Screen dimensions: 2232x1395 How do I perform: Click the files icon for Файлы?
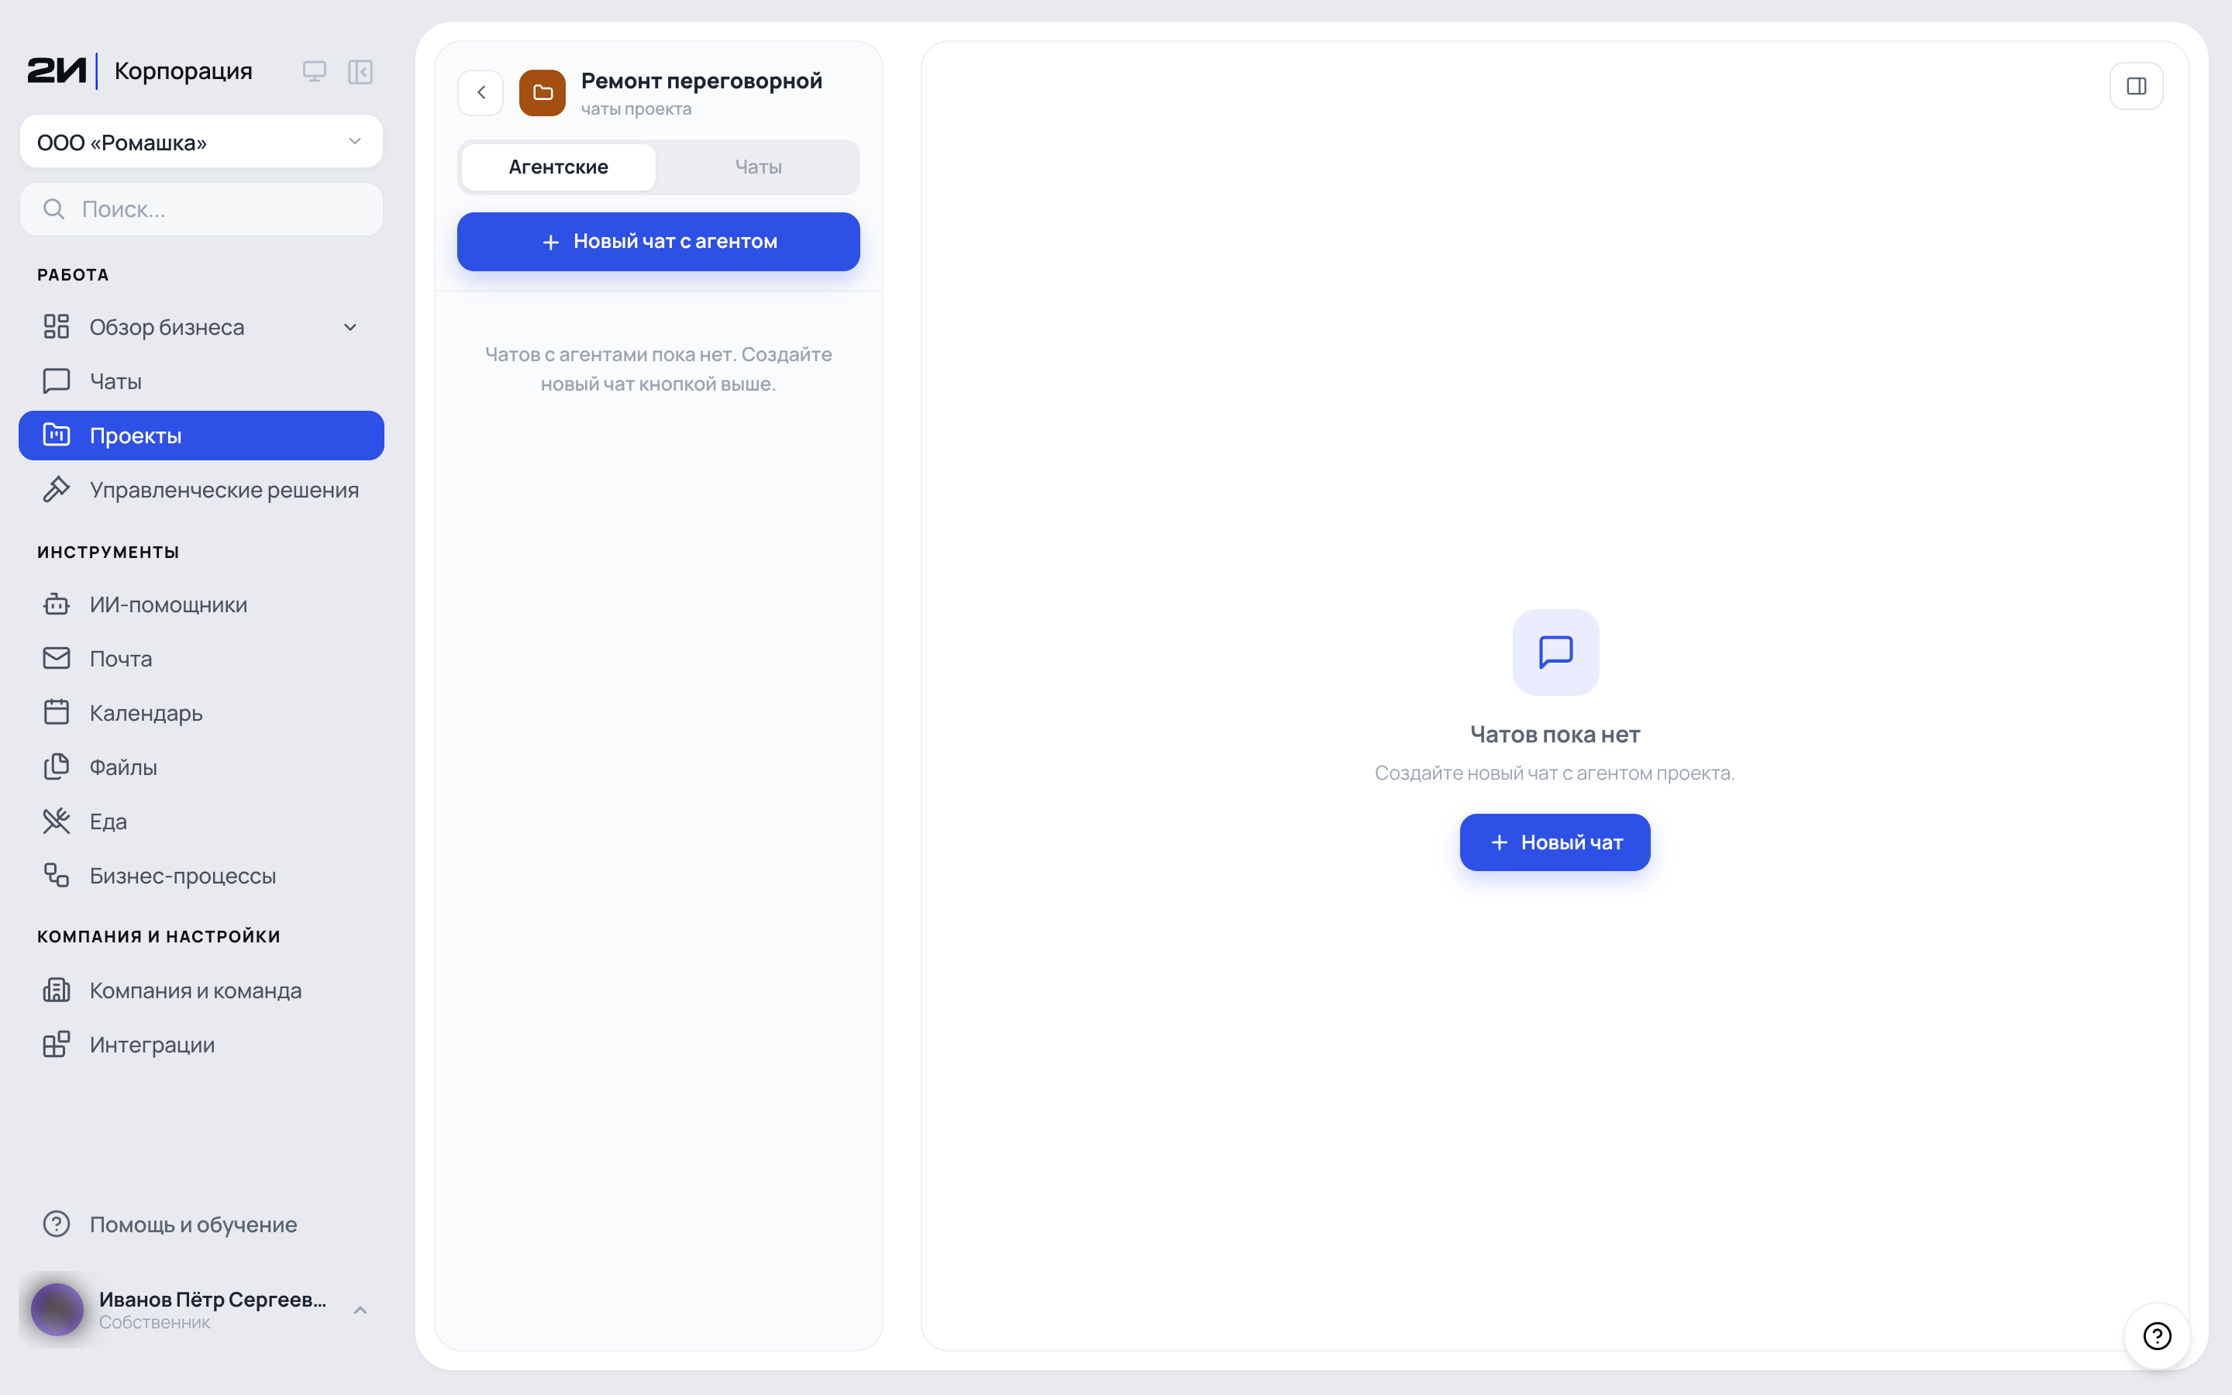(x=57, y=766)
